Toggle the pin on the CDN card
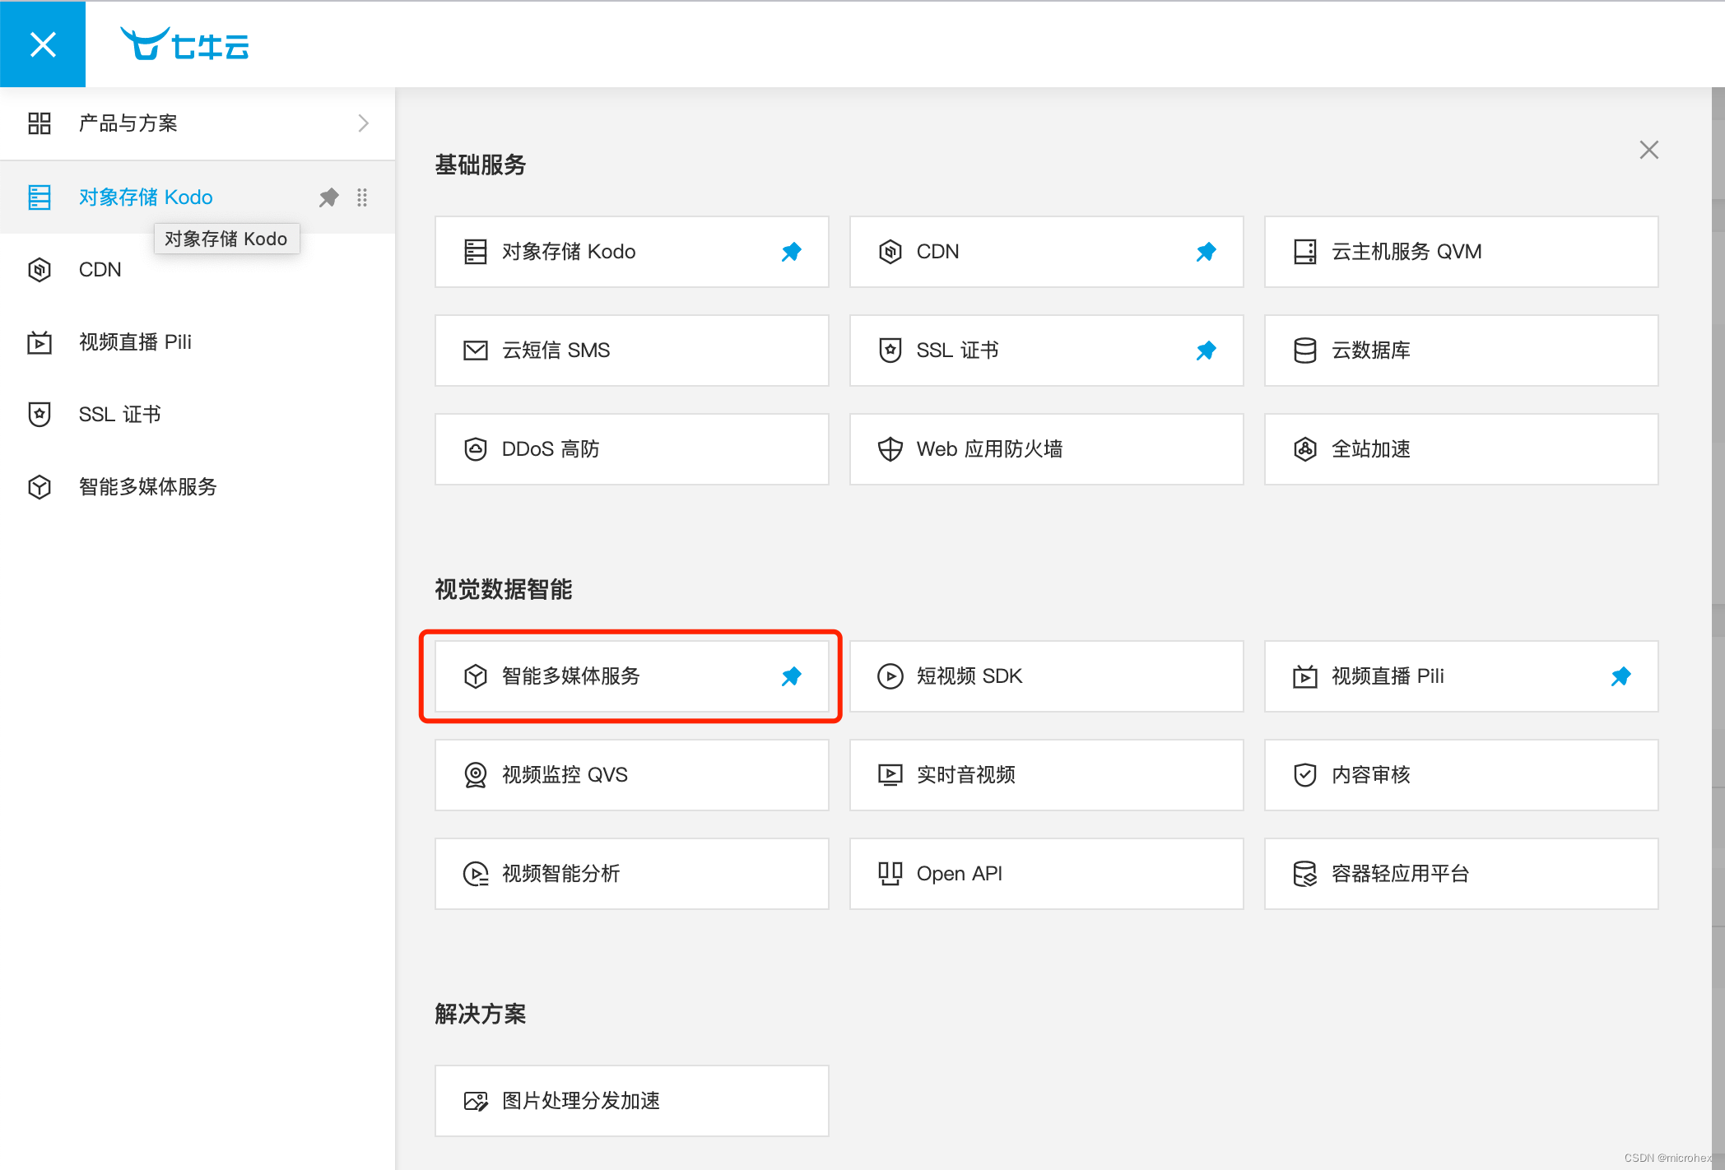The width and height of the screenshot is (1725, 1170). coord(1207,252)
